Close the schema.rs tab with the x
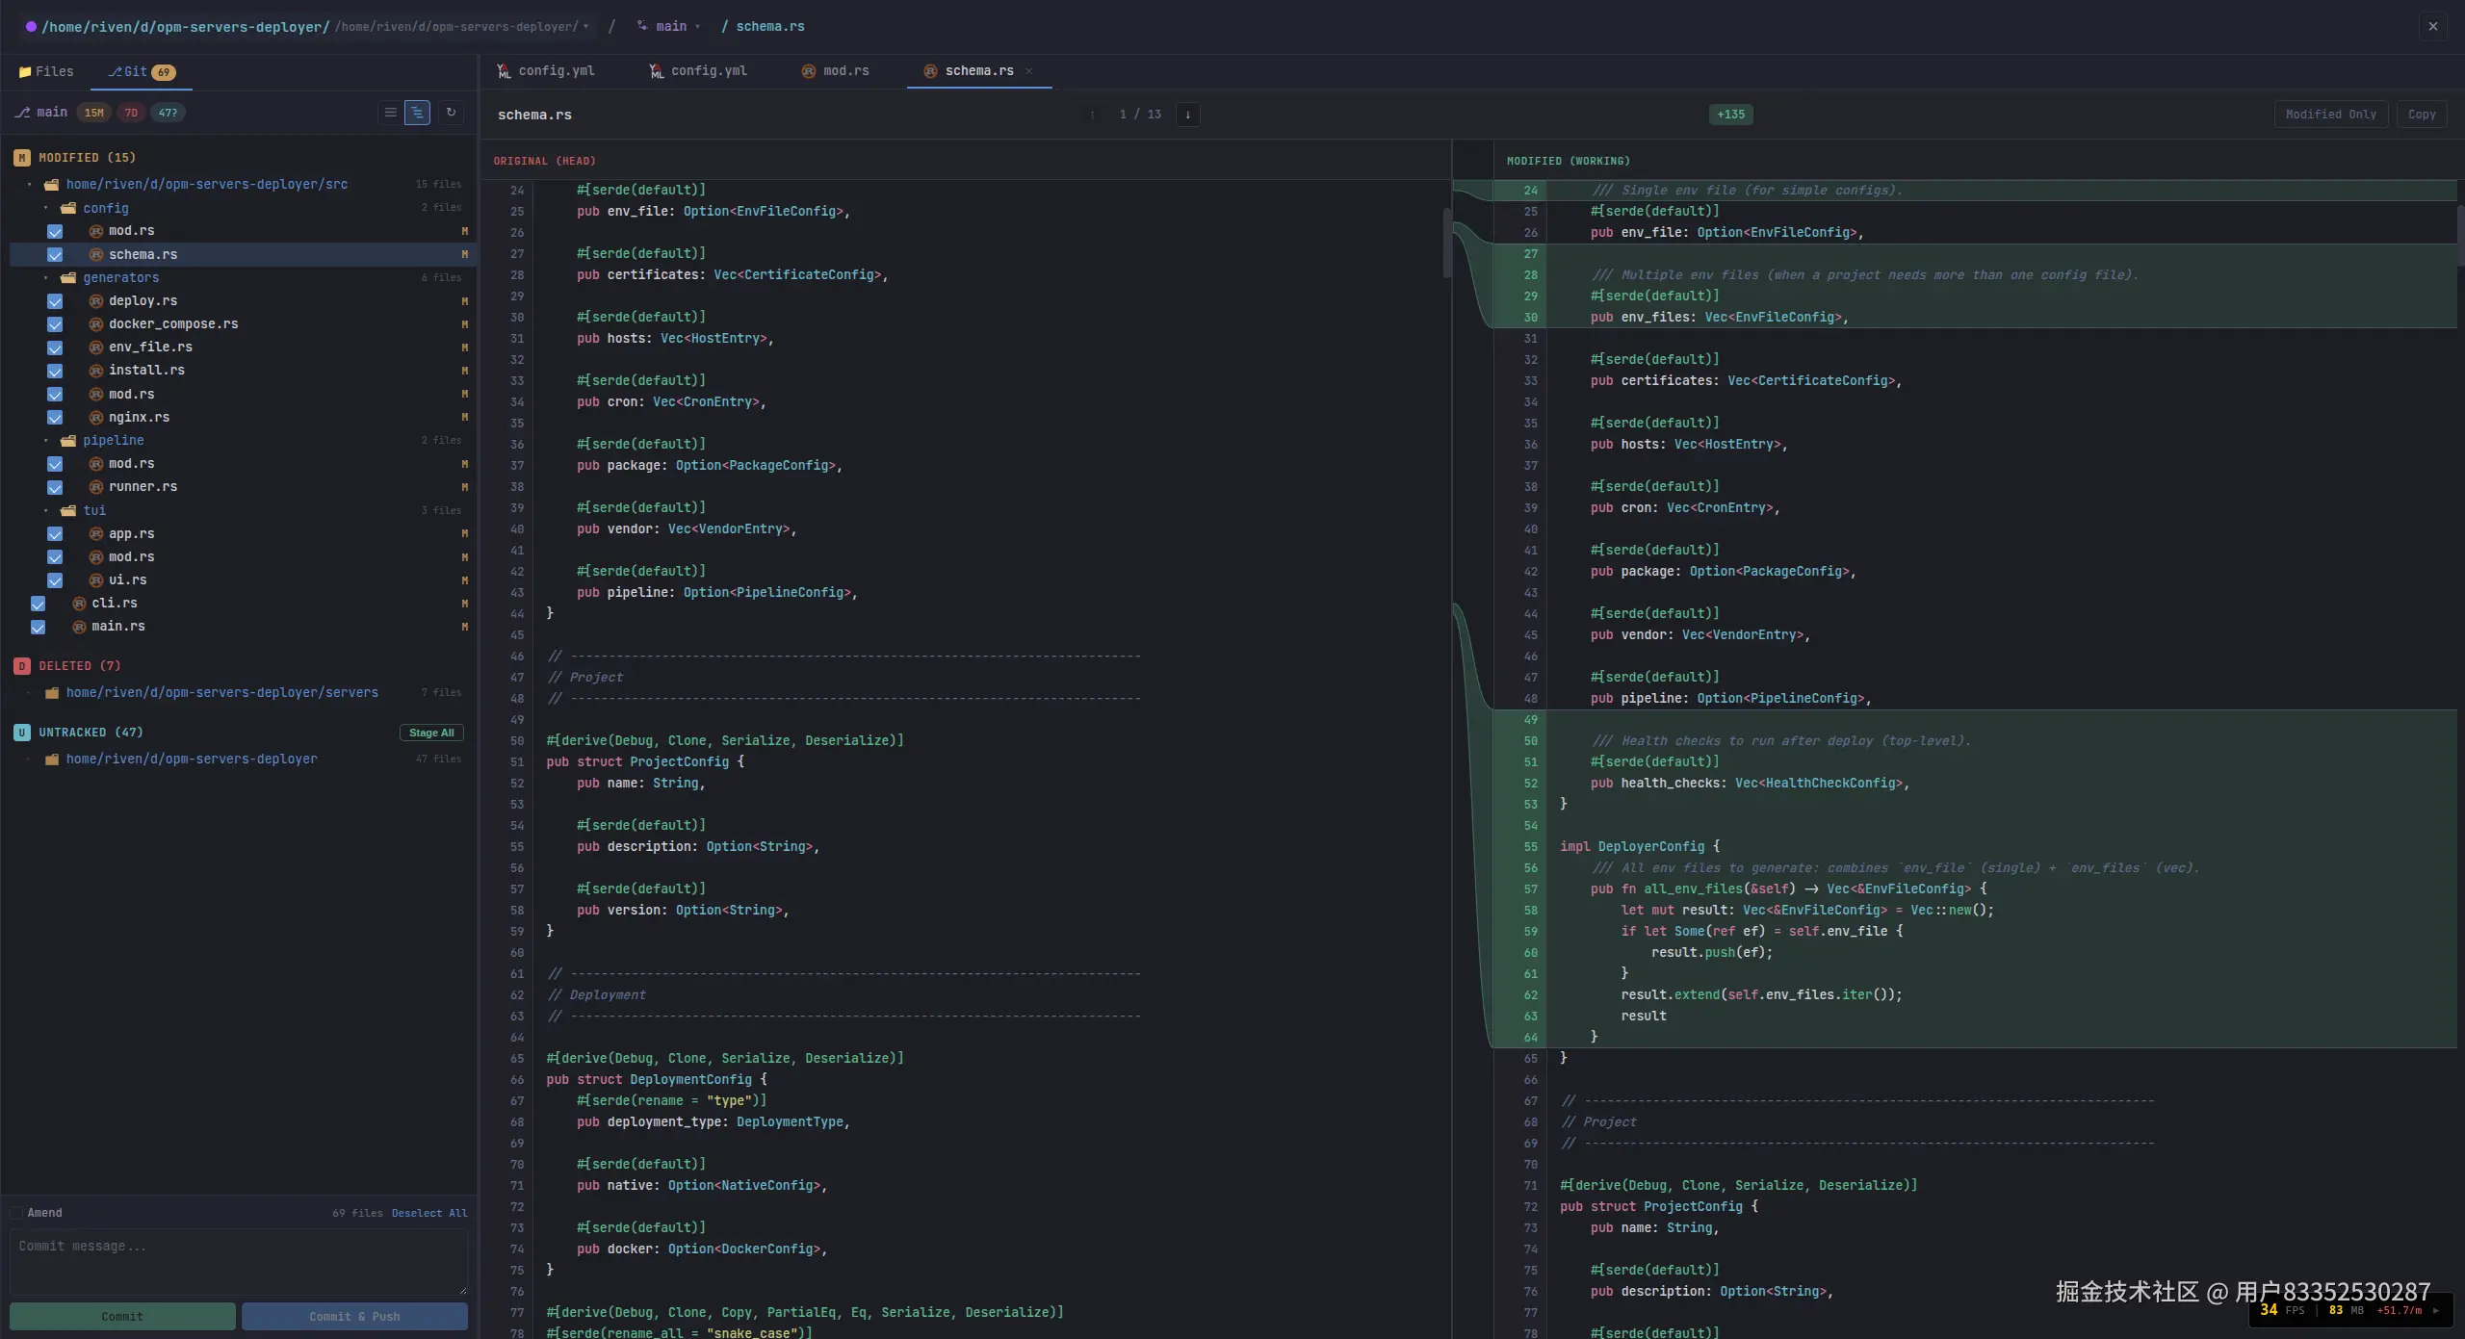2465x1339 pixels. point(1029,71)
